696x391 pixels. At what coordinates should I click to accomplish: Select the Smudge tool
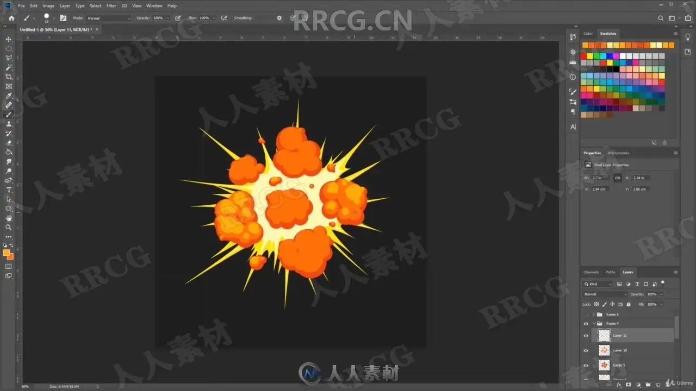(9, 161)
